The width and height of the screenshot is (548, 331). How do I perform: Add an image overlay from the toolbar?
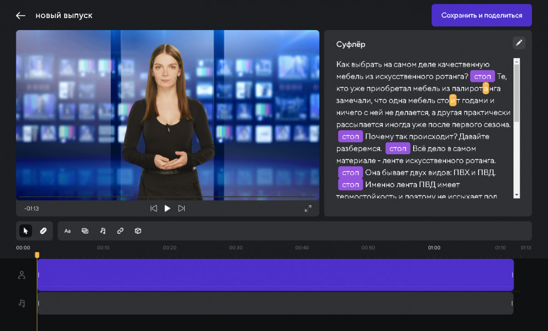[x=85, y=231]
